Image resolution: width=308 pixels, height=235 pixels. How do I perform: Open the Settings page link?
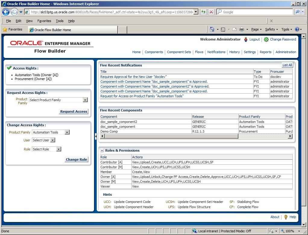[x=250, y=52]
